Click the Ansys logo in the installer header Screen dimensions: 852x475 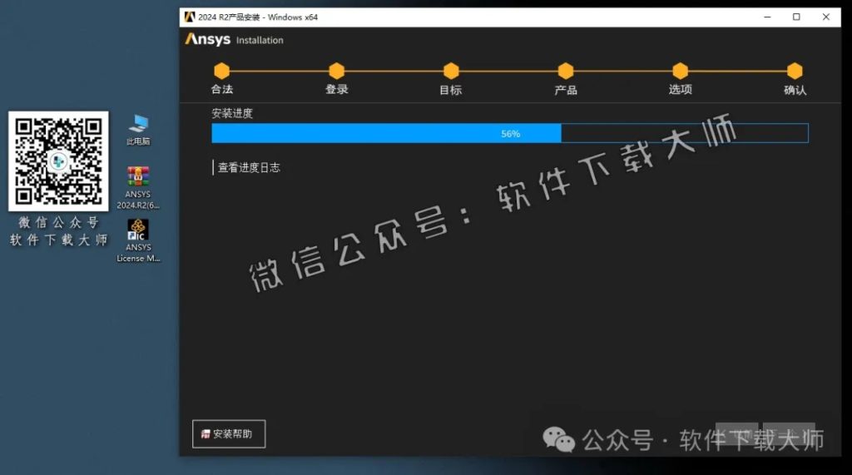207,39
